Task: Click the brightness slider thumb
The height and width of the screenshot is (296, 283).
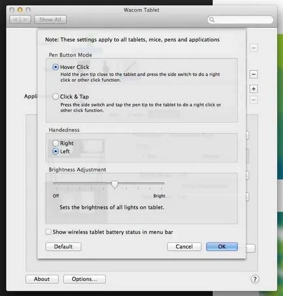Action: coord(115,184)
